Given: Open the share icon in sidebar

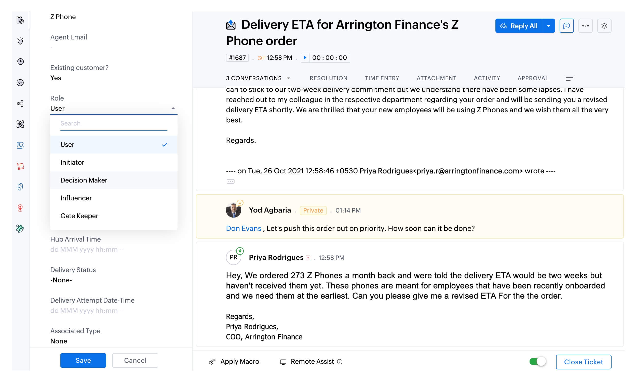Looking at the screenshot, I should [20, 104].
